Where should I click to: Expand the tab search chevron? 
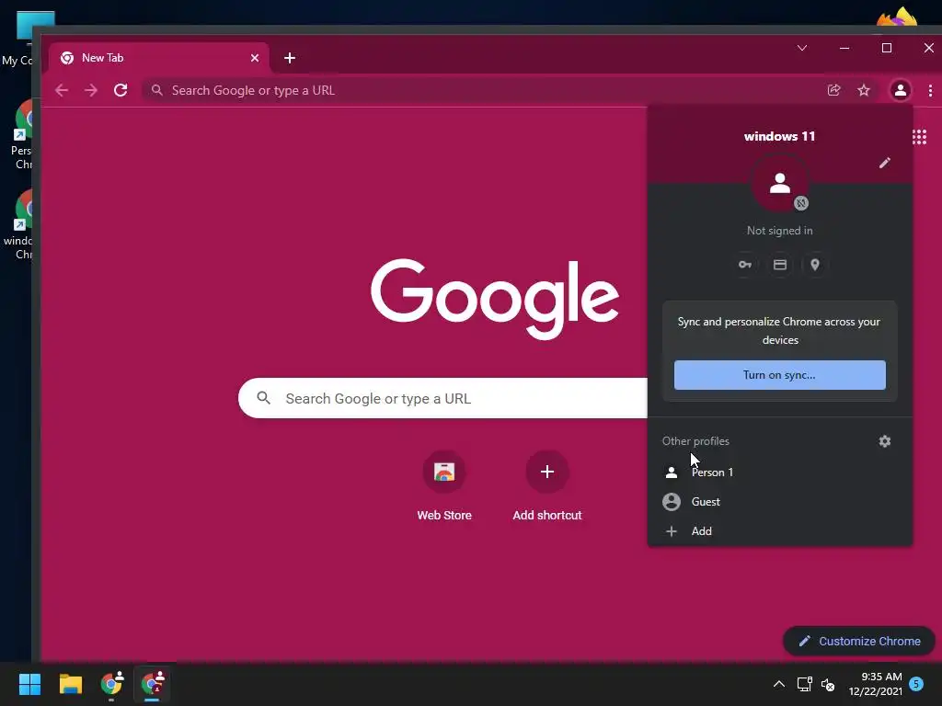pyautogui.click(x=802, y=48)
